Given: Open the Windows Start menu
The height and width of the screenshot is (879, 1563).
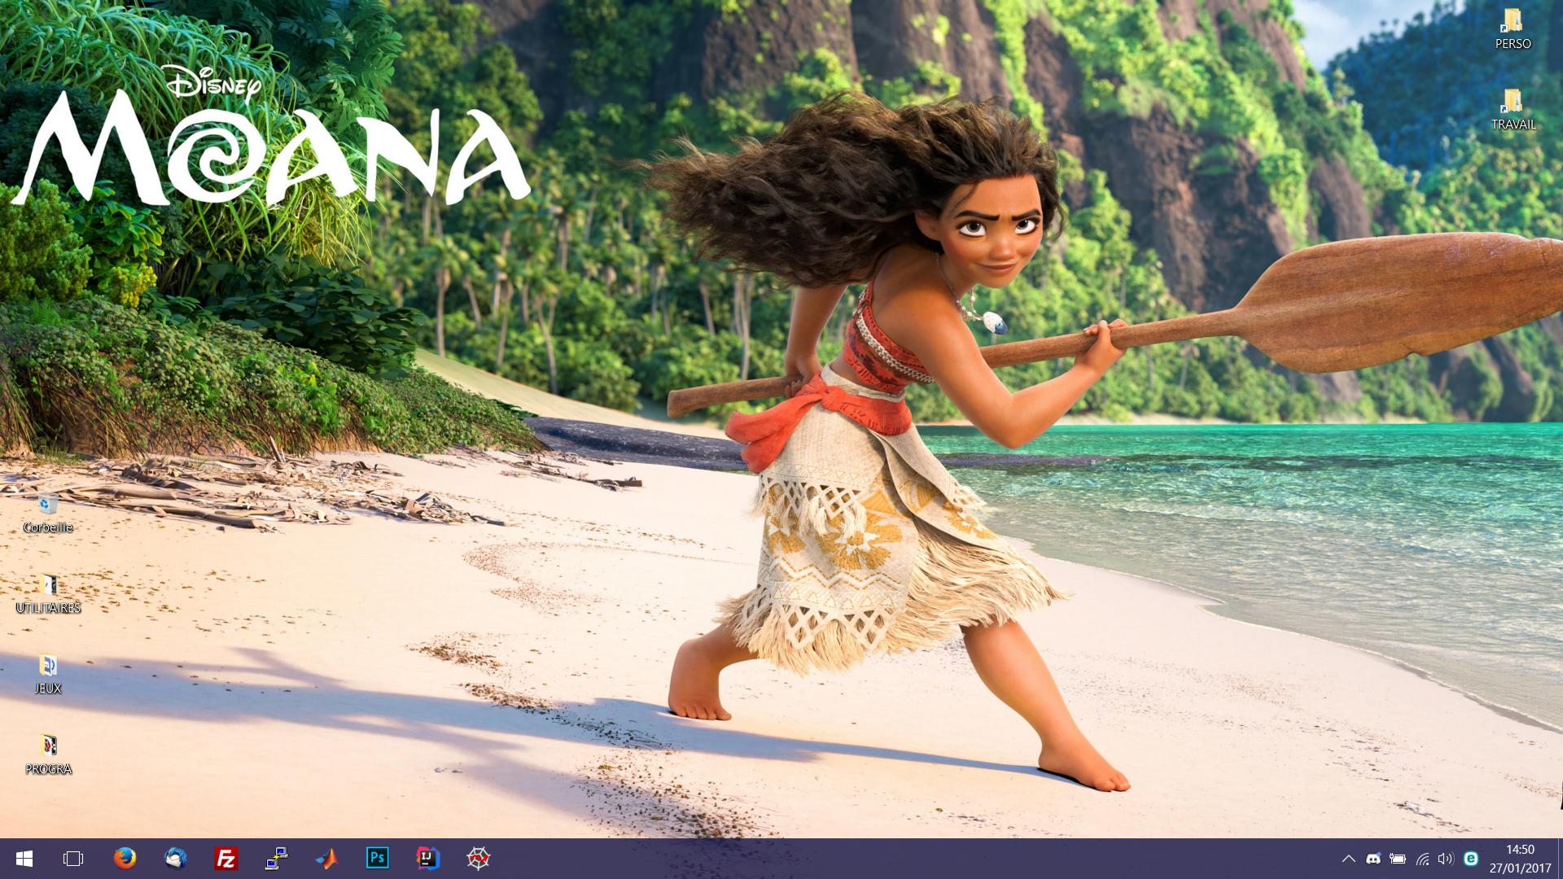Looking at the screenshot, I should point(24,859).
